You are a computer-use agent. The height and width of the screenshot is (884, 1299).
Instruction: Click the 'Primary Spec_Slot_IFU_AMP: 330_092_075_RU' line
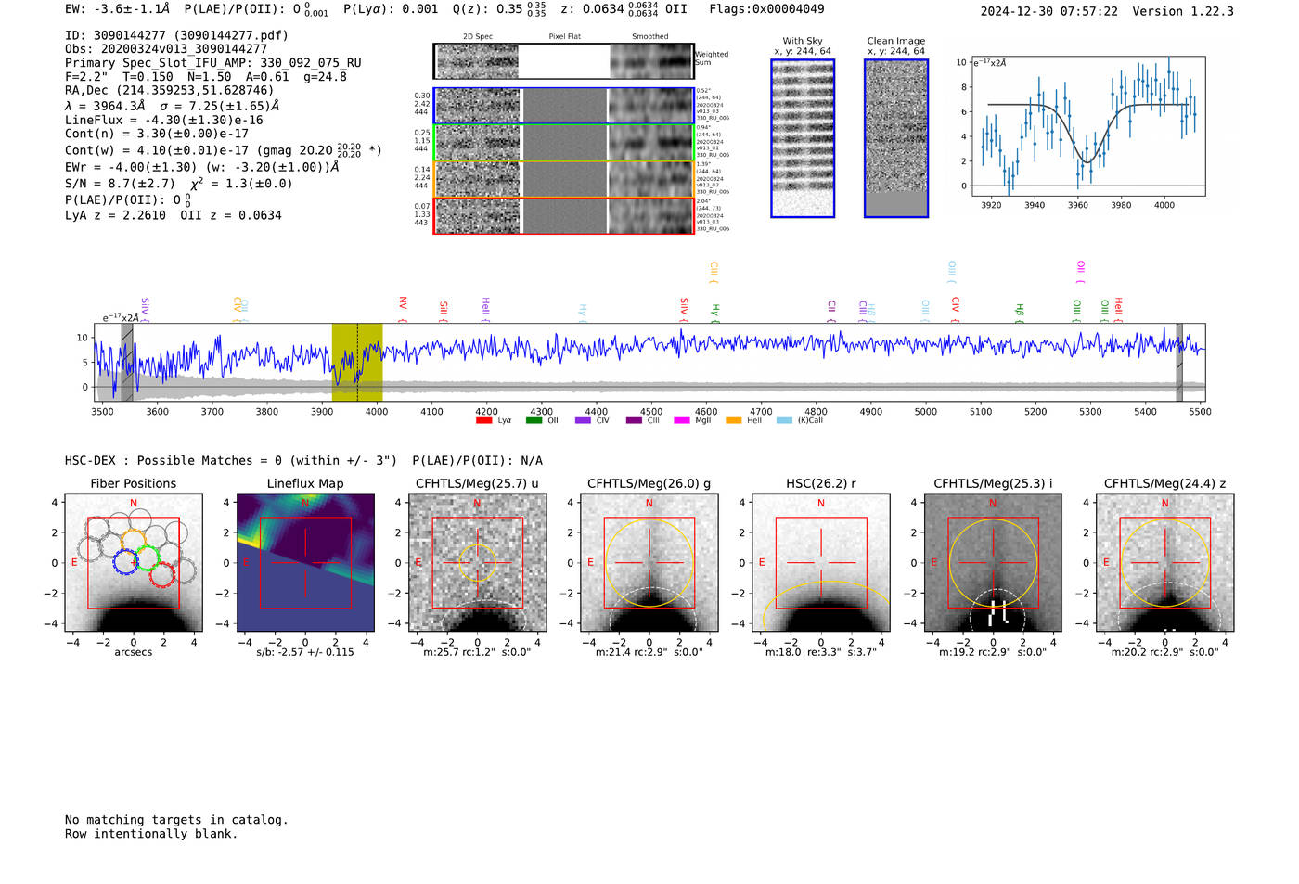coord(213,63)
